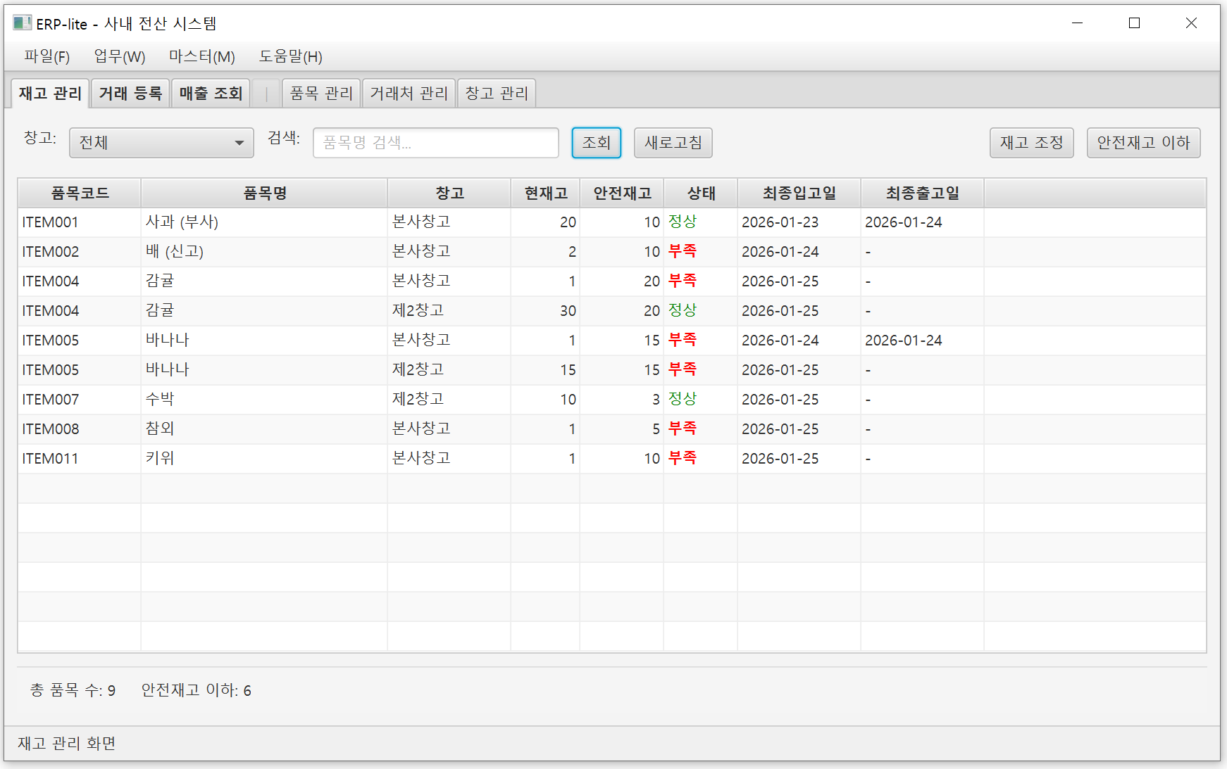The height and width of the screenshot is (769, 1227).
Task: Open the 도움말(H) menu
Action: tap(290, 56)
